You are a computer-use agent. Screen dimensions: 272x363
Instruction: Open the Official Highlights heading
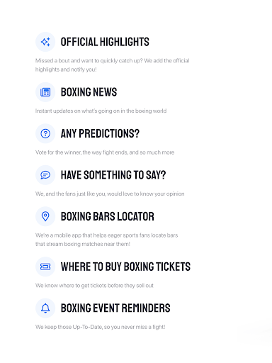pyautogui.click(x=105, y=42)
